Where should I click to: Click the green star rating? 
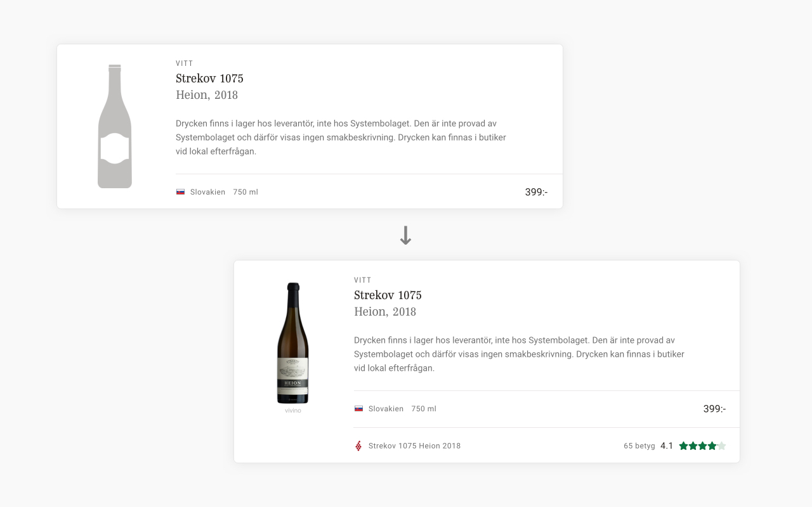tap(702, 446)
